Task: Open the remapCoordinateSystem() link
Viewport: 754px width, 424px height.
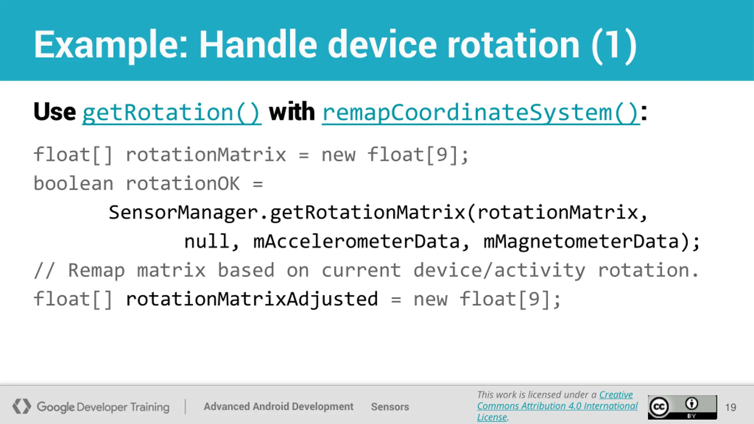Action: click(481, 113)
